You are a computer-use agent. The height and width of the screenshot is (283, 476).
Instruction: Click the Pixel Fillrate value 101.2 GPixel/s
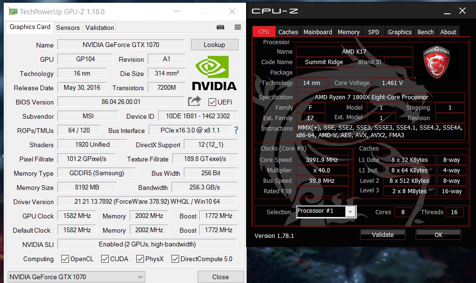[86, 159]
